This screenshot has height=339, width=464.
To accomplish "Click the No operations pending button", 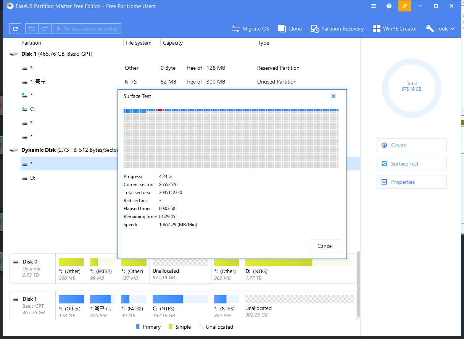I will (x=86, y=29).
